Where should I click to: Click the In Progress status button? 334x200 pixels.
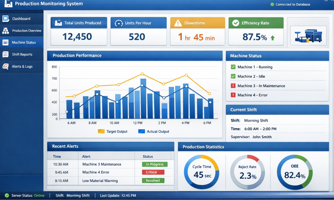tap(155, 164)
